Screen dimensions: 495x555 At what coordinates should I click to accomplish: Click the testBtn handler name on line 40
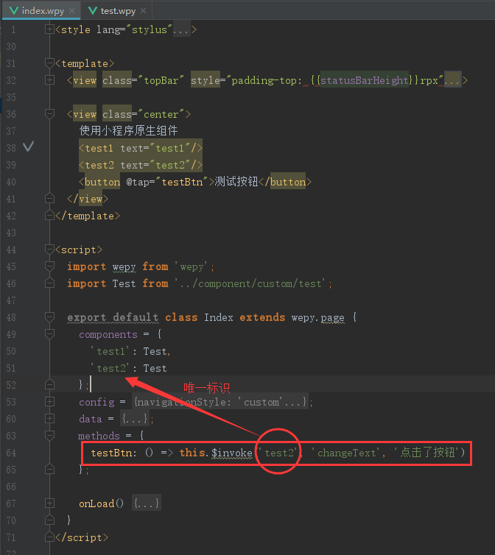tap(182, 182)
